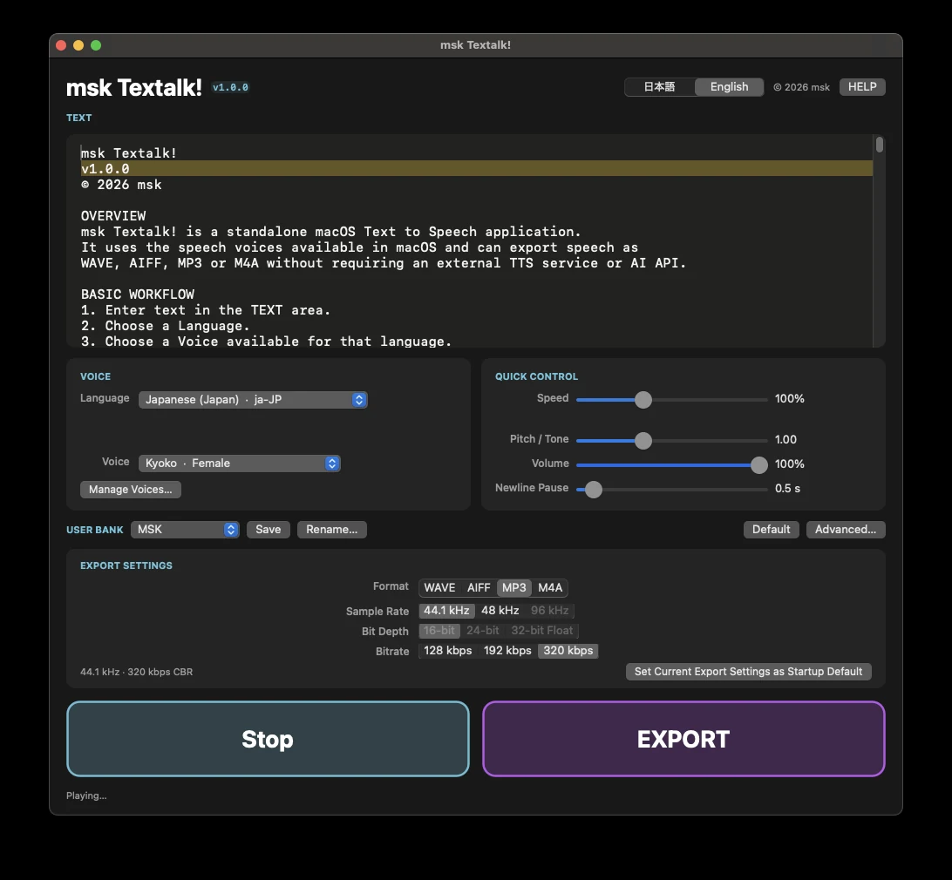Screen dimensions: 952x880
Task: Click the EXPORT button
Action: point(683,739)
